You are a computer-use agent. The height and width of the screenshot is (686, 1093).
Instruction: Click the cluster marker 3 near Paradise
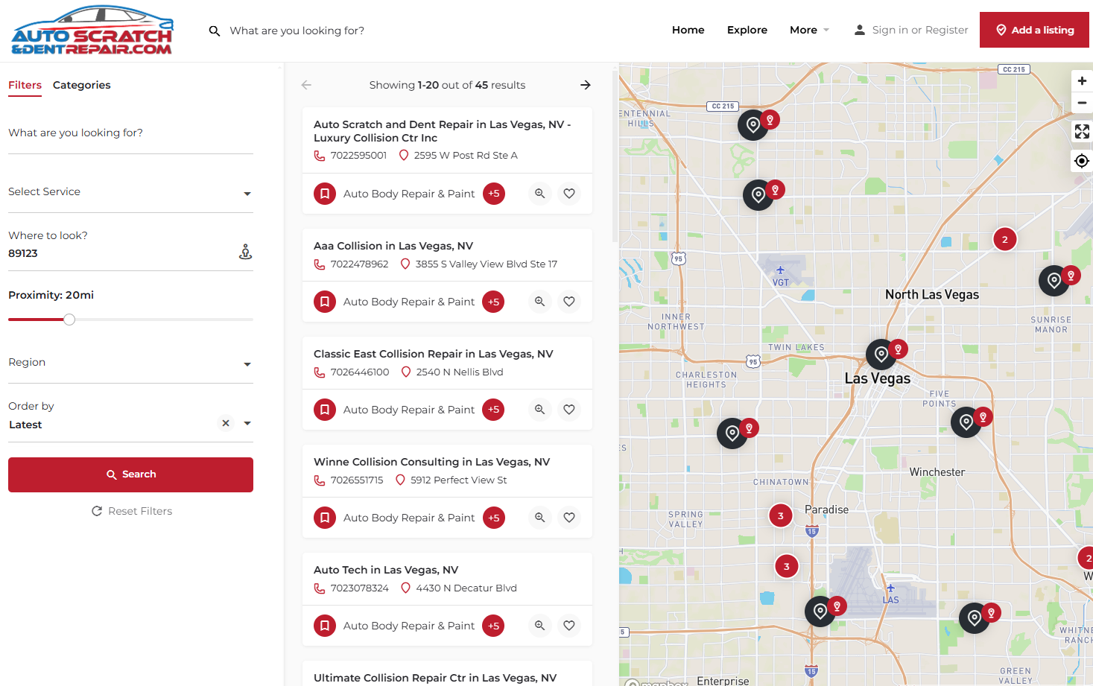781,515
